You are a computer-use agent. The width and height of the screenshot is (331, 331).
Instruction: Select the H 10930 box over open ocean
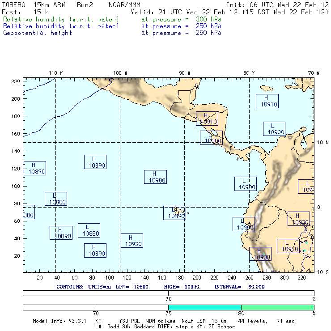coord(132,241)
